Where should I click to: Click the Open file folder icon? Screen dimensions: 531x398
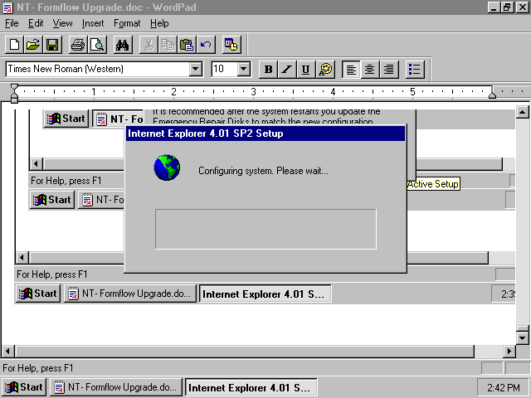coord(33,45)
